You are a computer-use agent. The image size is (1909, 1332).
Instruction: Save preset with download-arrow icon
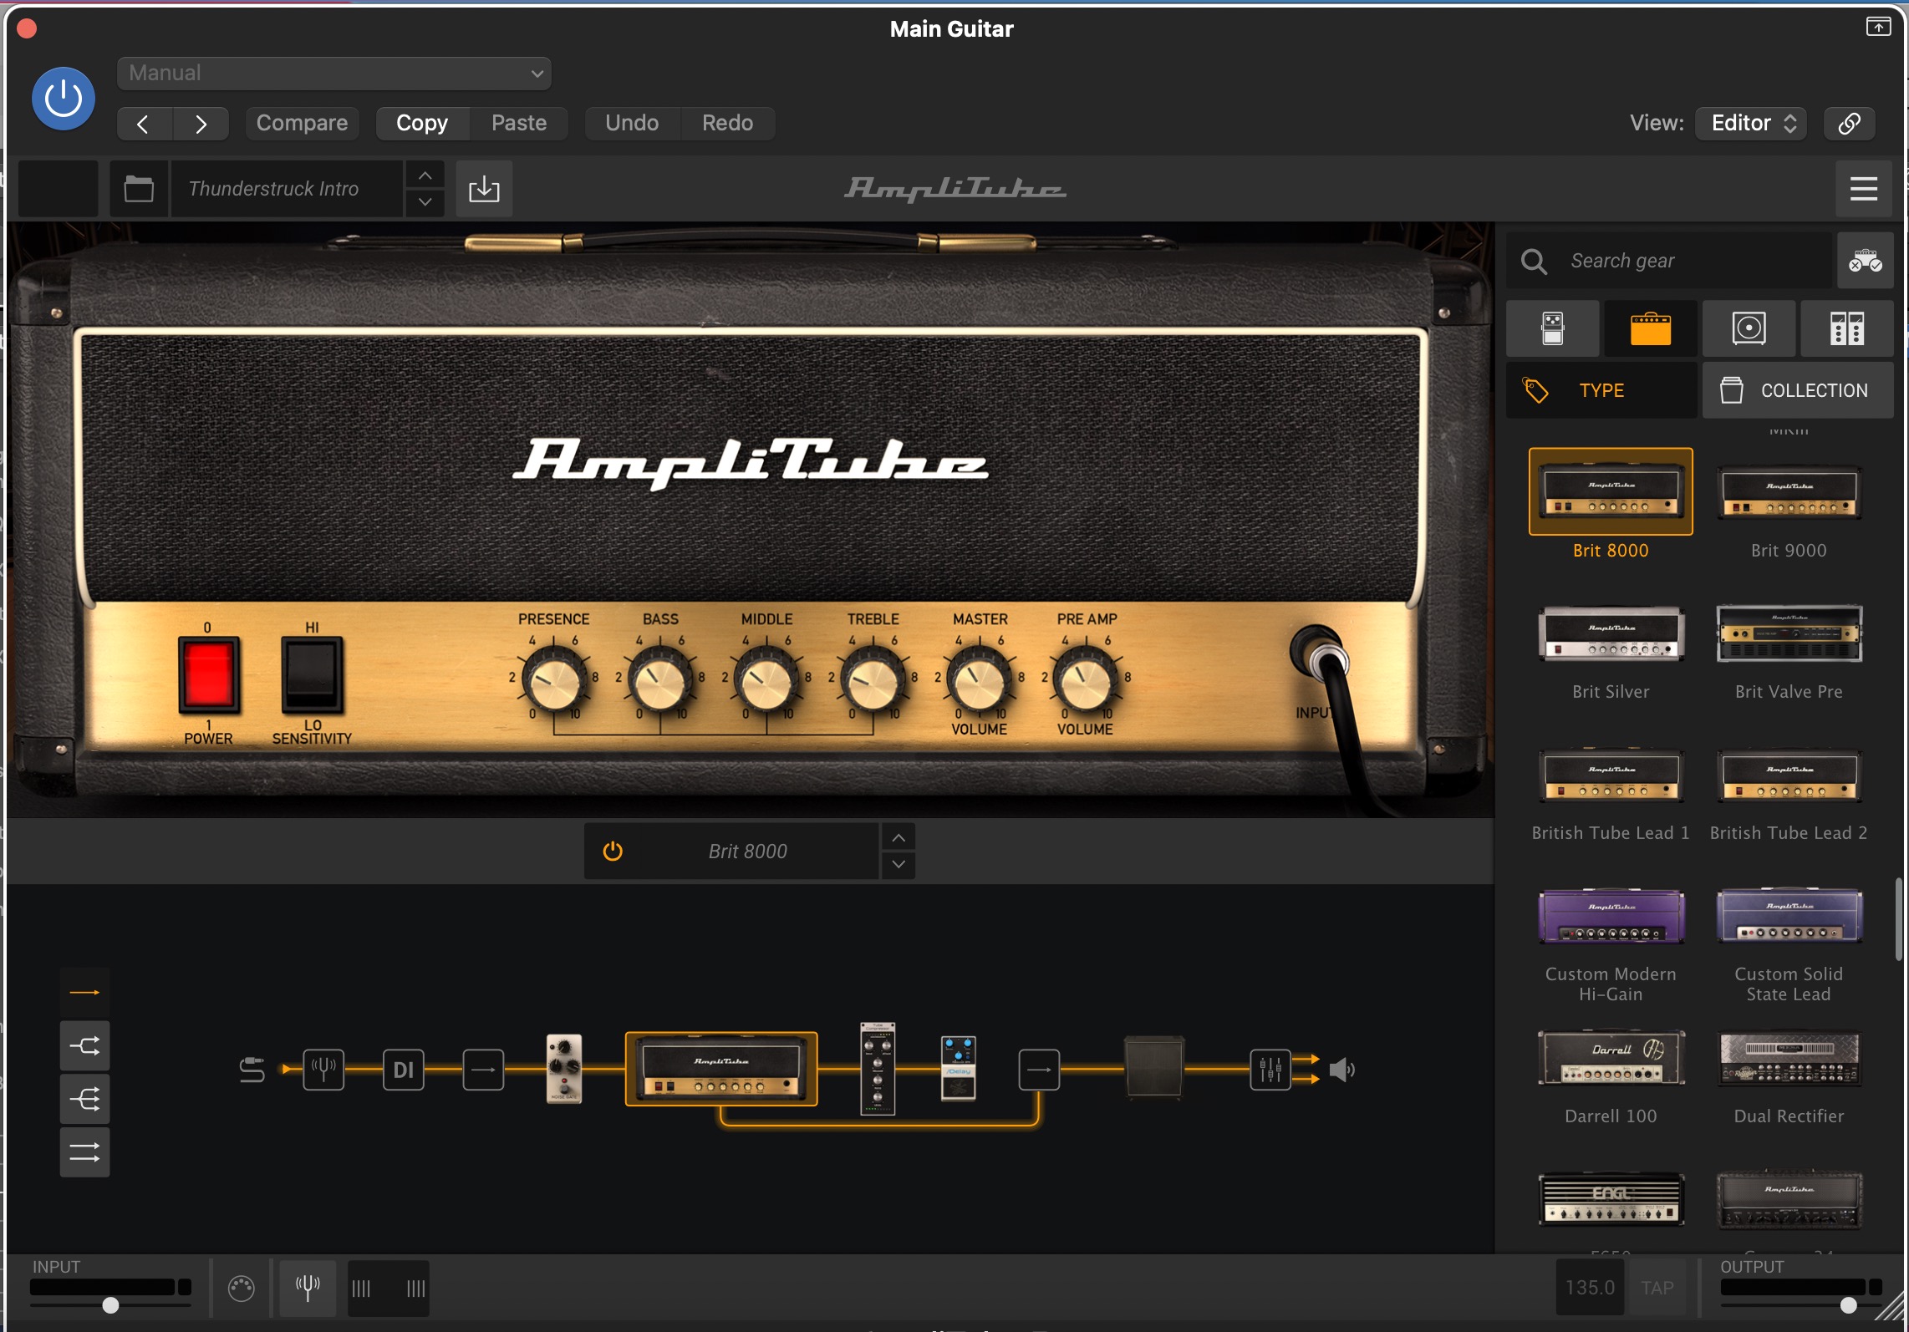pos(484,189)
